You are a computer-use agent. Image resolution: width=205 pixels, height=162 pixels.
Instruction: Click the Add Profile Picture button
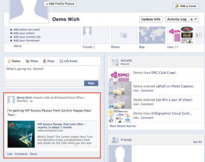(60, 4)
